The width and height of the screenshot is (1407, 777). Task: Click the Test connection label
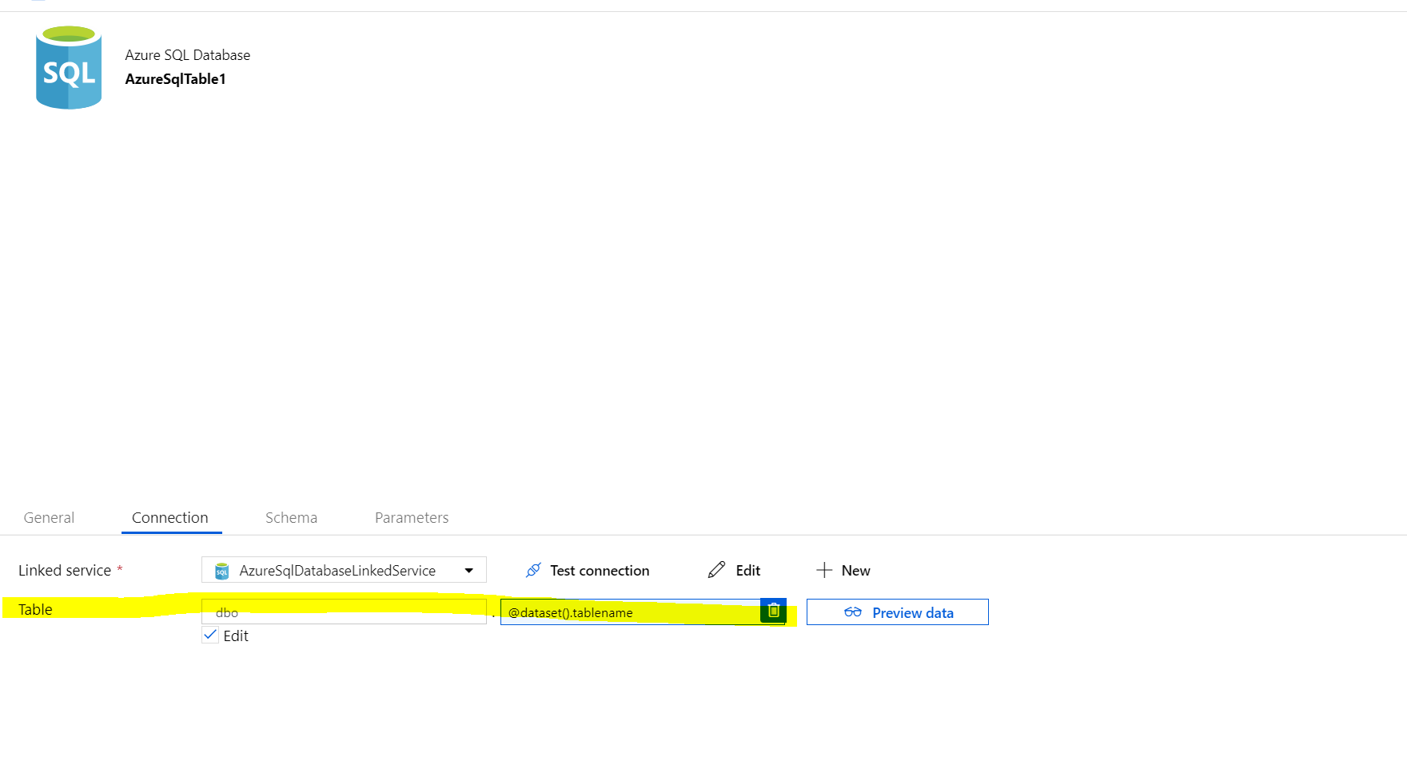[x=600, y=570]
